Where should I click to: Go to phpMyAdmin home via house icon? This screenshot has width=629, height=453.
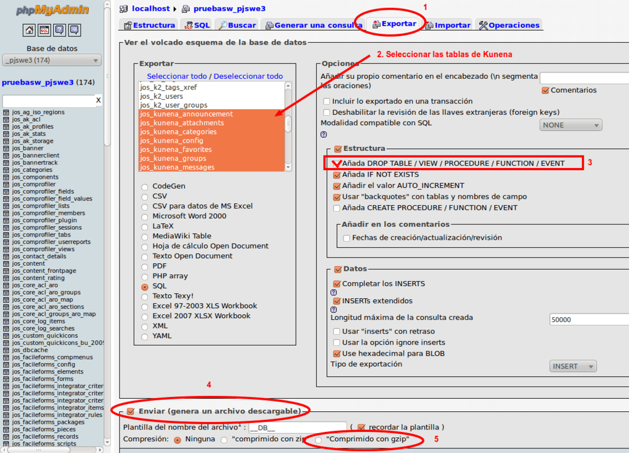pos(29,30)
